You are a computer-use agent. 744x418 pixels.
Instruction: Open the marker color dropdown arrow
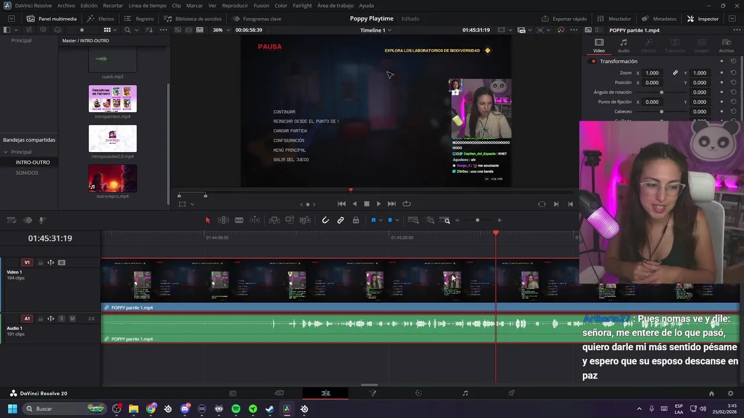tap(397, 221)
